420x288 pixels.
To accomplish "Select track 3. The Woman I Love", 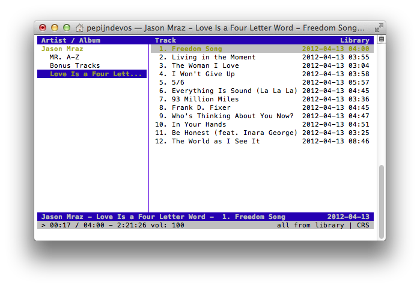I will [x=262, y=65].
